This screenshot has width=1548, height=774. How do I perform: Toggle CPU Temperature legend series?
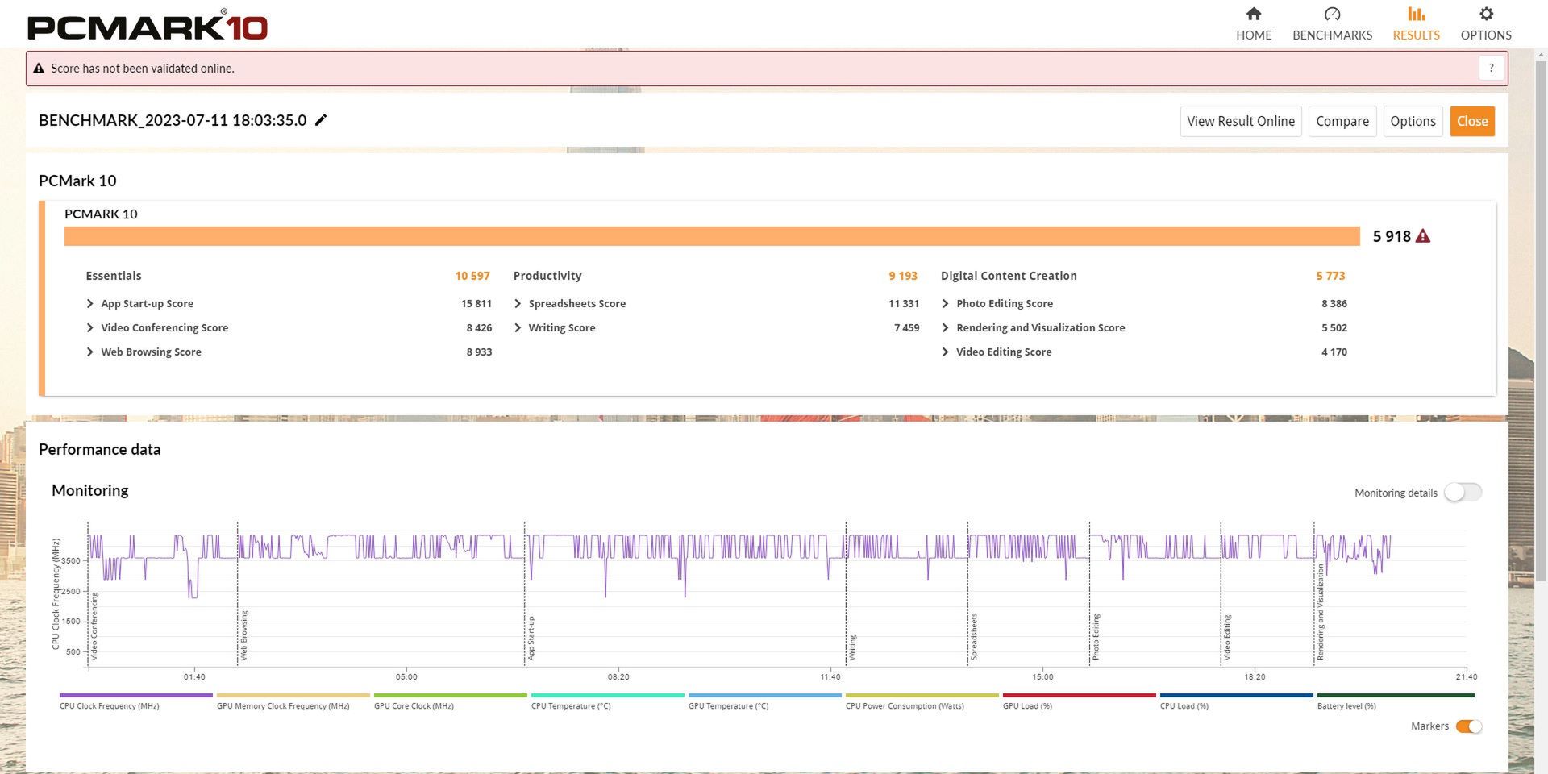tap(607, 701)
